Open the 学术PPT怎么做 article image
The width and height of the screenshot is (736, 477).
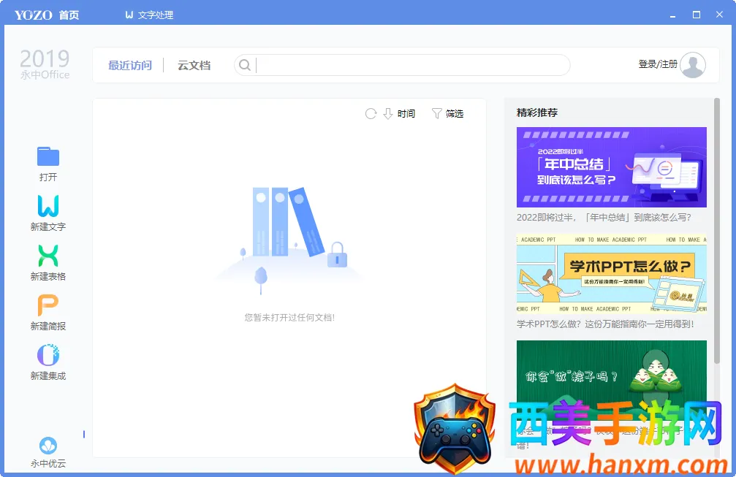(x=611, y=274)
